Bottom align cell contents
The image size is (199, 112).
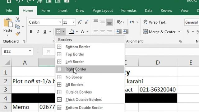pyautogui.click(x=109, y=22)
